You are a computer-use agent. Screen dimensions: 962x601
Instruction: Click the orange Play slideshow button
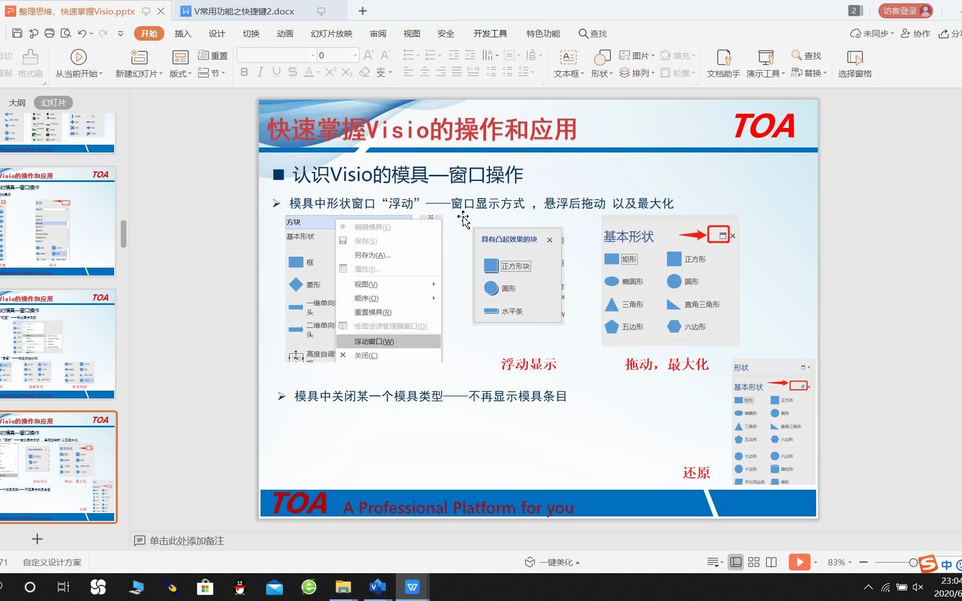point(799,562)
